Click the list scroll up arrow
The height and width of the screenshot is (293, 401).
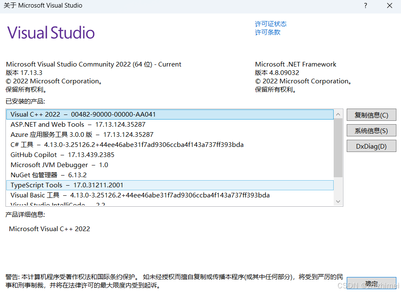coord(338,115)
